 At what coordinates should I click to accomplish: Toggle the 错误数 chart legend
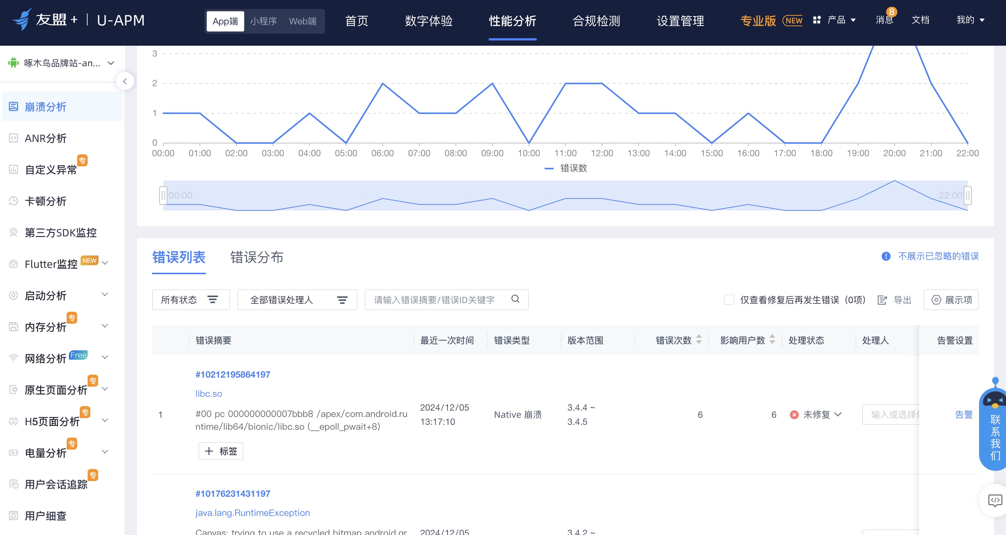coord(566,168)
